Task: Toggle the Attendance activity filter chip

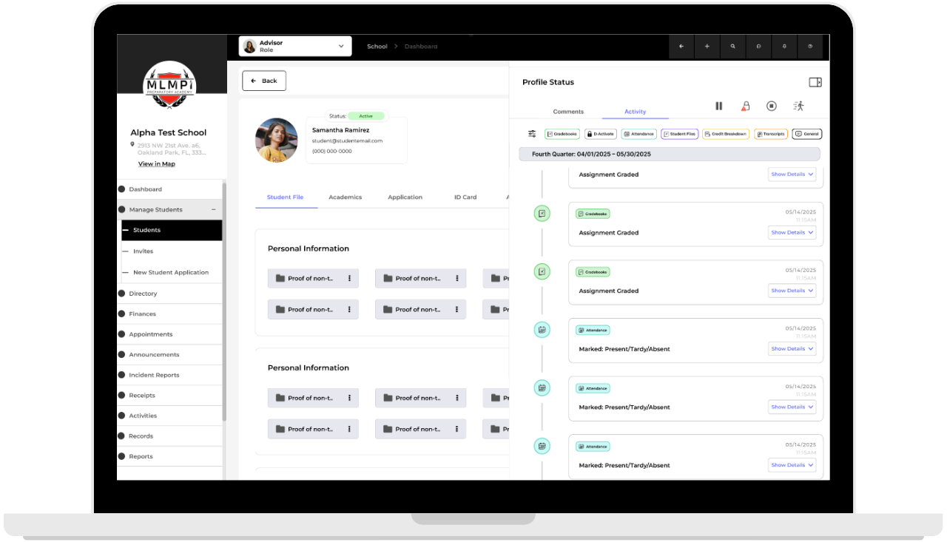Action: tap(638, 134)
